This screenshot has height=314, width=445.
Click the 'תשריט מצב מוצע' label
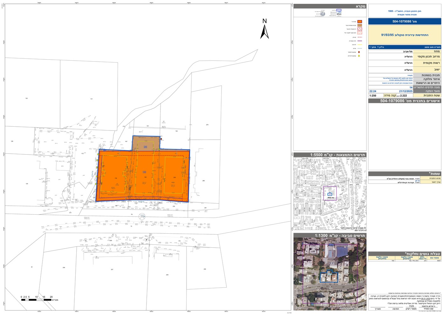(x=432, y=47)
